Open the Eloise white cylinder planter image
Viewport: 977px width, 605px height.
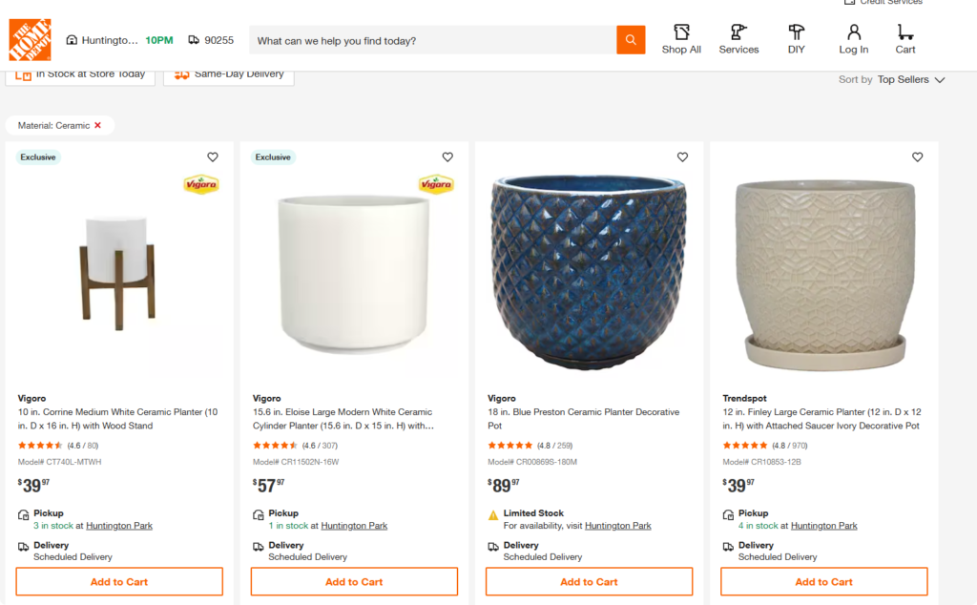[353, 275]
